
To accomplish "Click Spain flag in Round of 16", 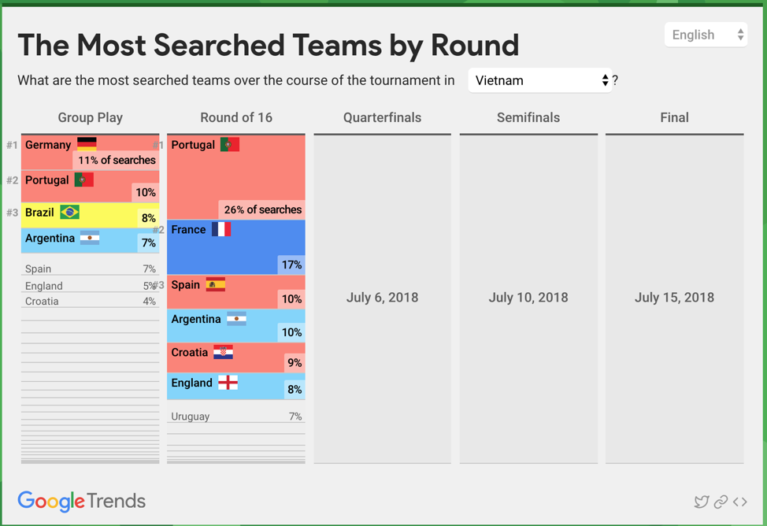I will [x=215, y=284].
